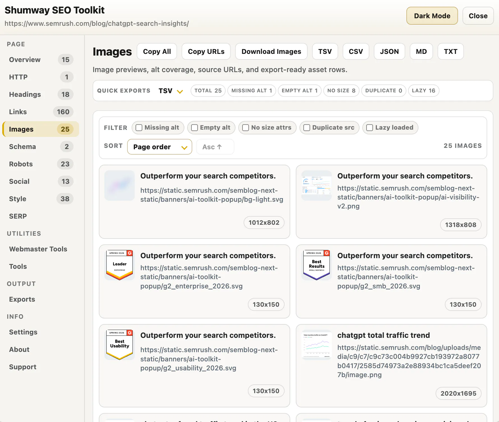
Task: Click the 1318x808 size badge
Action: (x=461, y=225)
